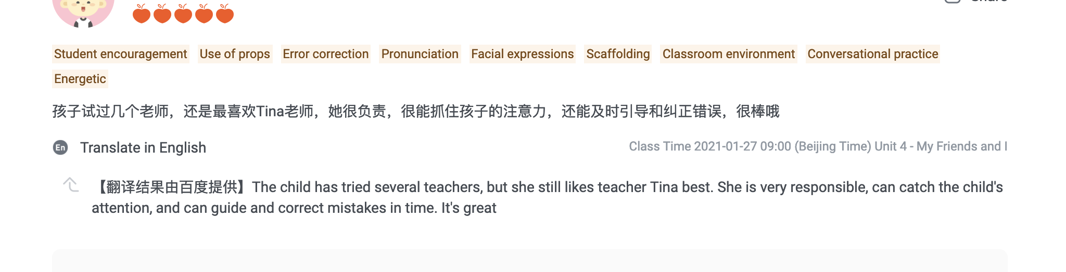Click the Error correction tag

point(325,54)
